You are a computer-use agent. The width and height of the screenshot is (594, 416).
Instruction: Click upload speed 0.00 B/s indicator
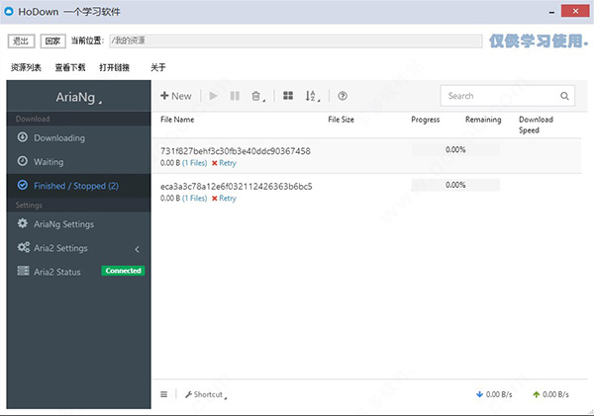(550, 394)
